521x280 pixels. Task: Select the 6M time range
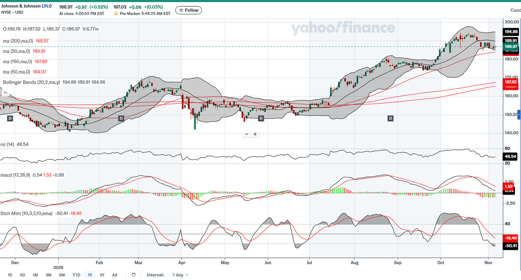[x=62, y=275]
